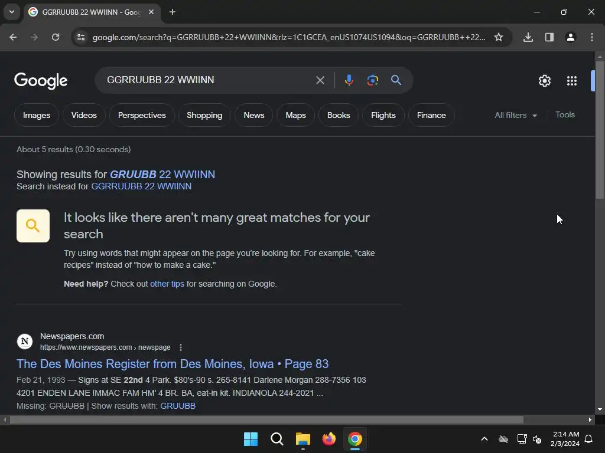The width and height of the screenshot is (605, 453).
Task: Close the GGRRUUBB 22 WWIINN tab
Action: pos(151,12)
